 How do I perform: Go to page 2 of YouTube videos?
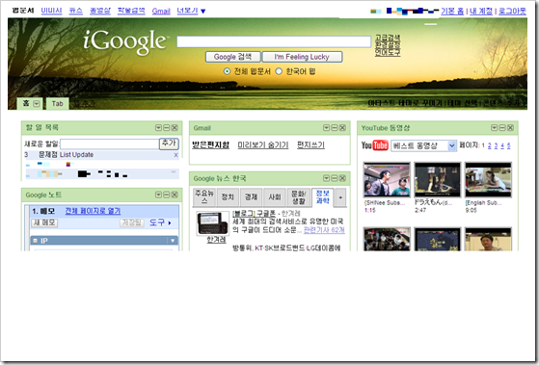pyautogui.click(x=489, y=145)
